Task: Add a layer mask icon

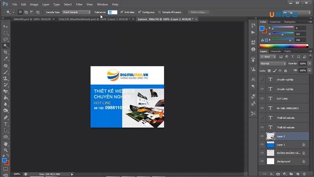Action: 278,174
